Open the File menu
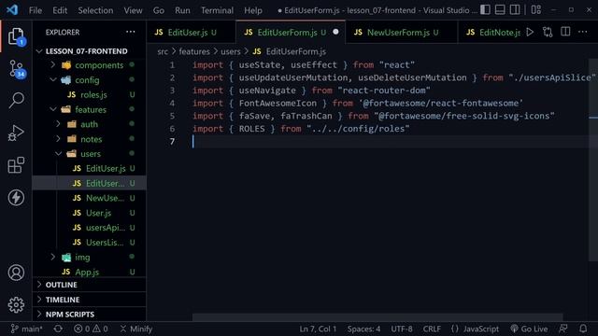 click(x=36, y=10)
